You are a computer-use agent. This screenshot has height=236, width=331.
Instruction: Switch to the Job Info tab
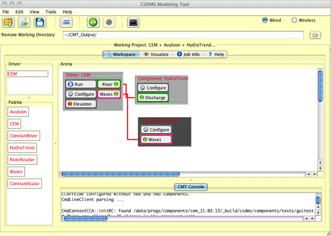tap(188, 54)
